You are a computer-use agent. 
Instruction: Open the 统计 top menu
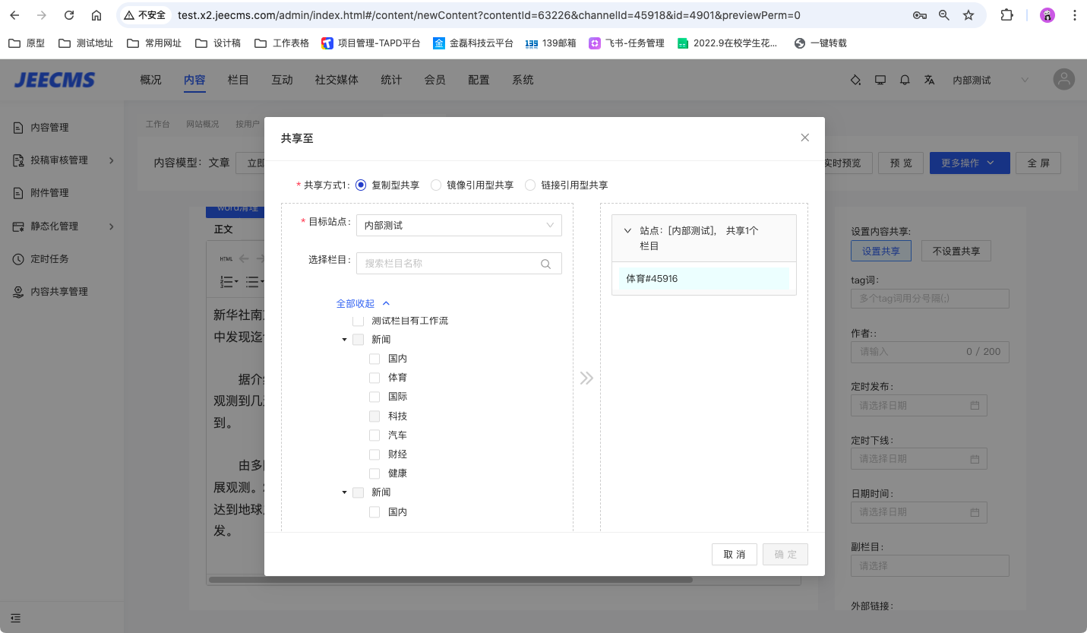pos(391,80)
